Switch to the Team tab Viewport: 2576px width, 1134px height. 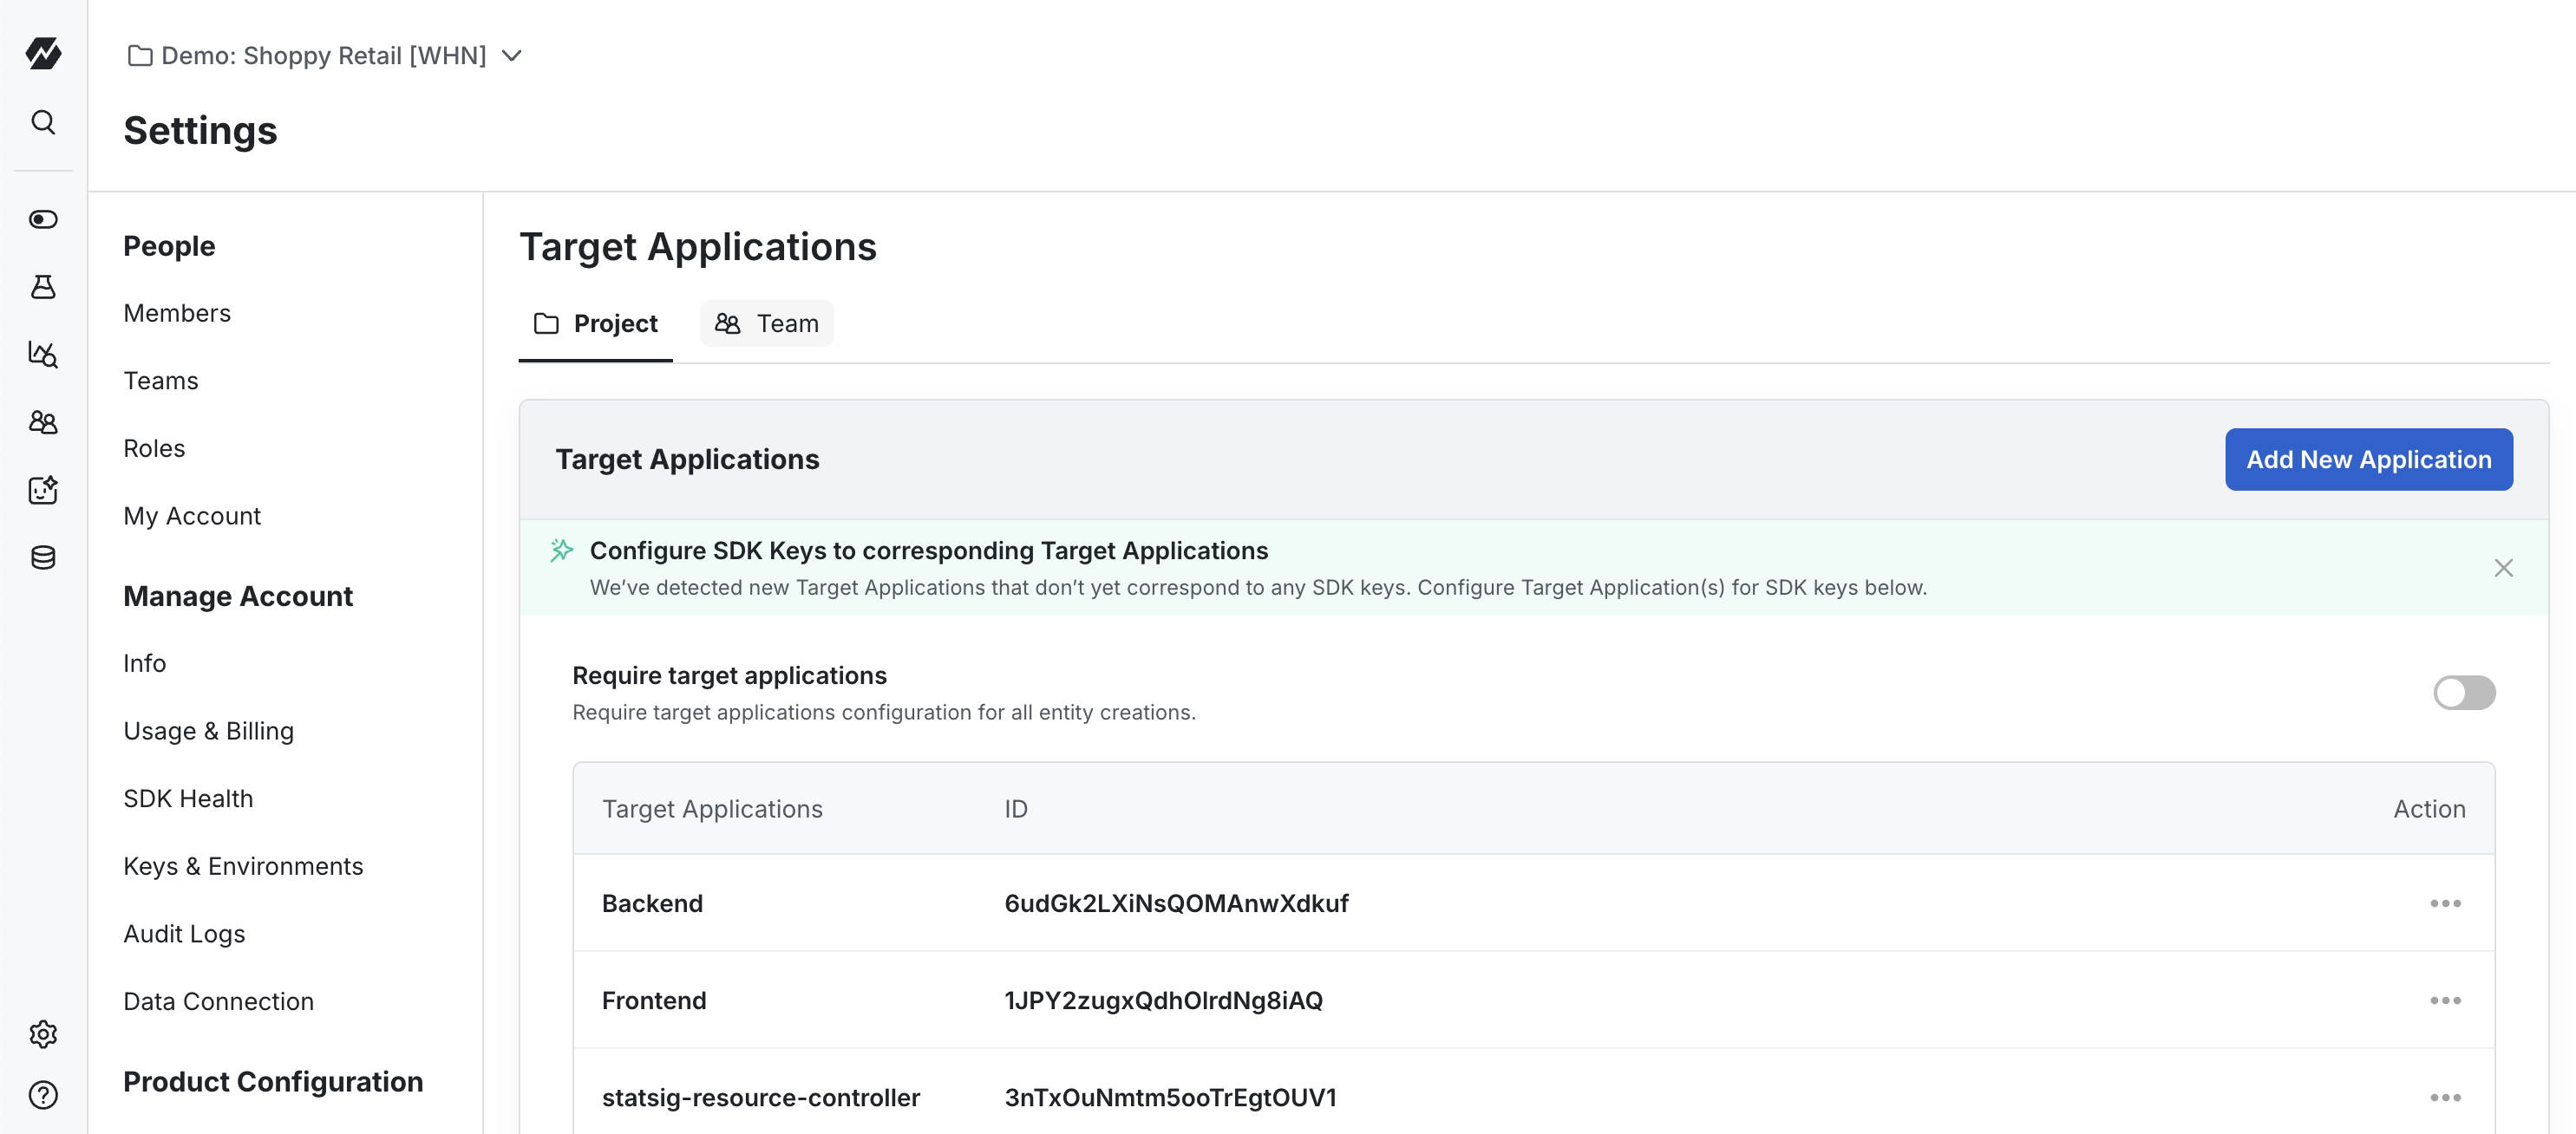click(x=766, y=323)
